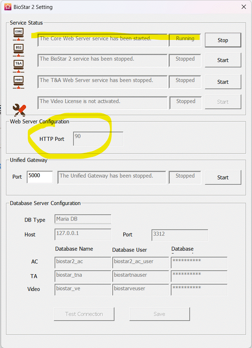Click the Host field 127.0.0.1
Screen dimensions: 252x348
[83, 235]
